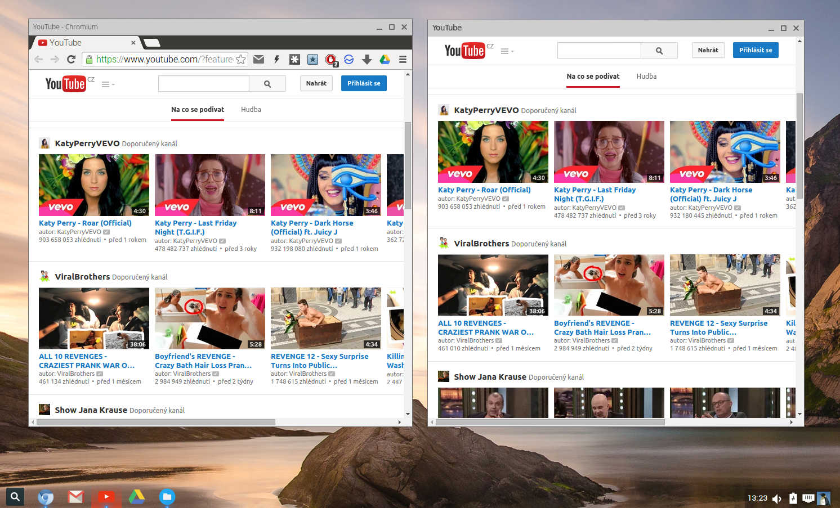Click 'Přihlásit se' button in right window
Image resolution: width=840 pixels, height=508 pixels.
756,50
